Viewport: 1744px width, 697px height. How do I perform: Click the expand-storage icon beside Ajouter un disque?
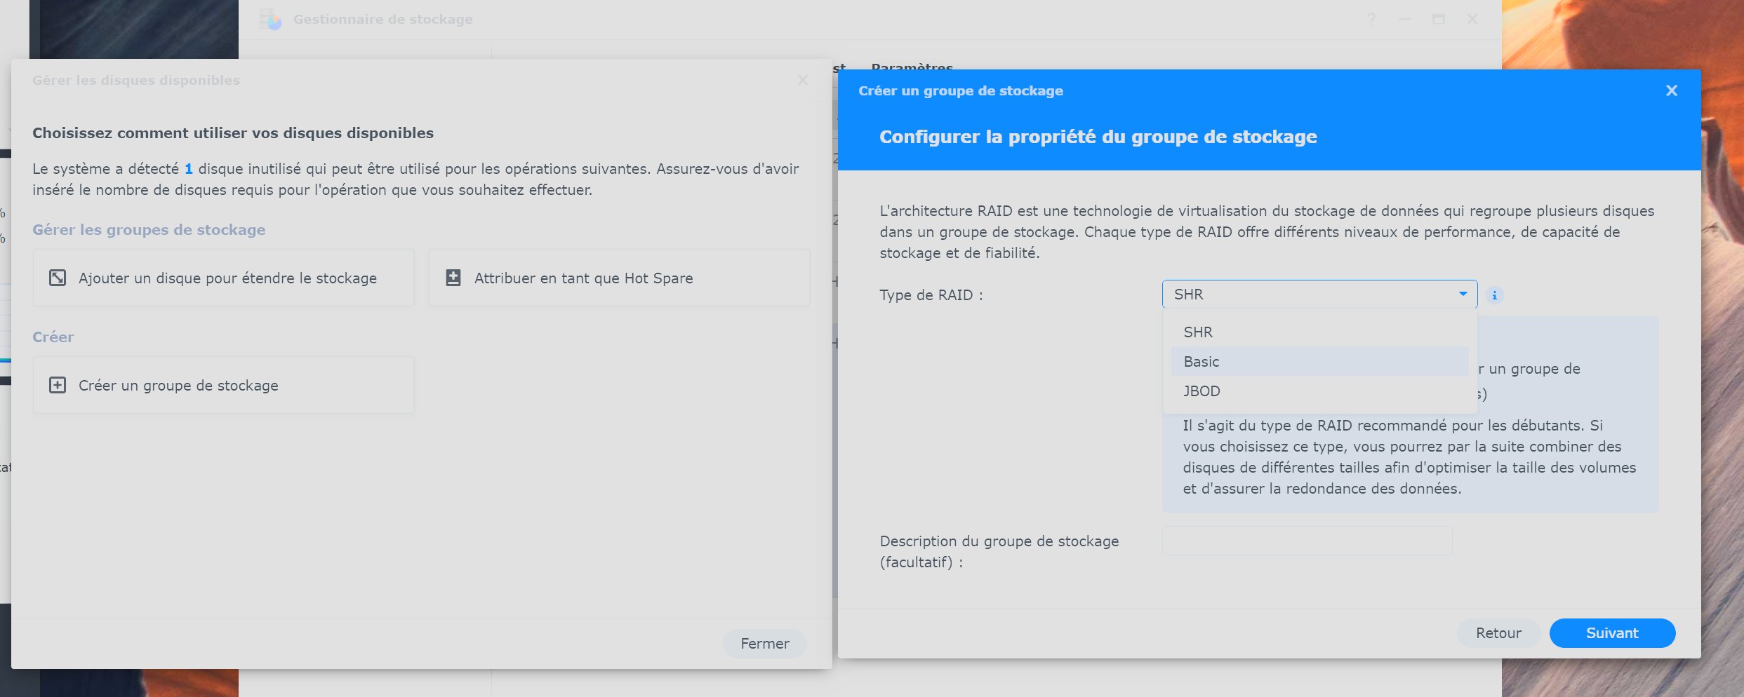coord(58,278)
